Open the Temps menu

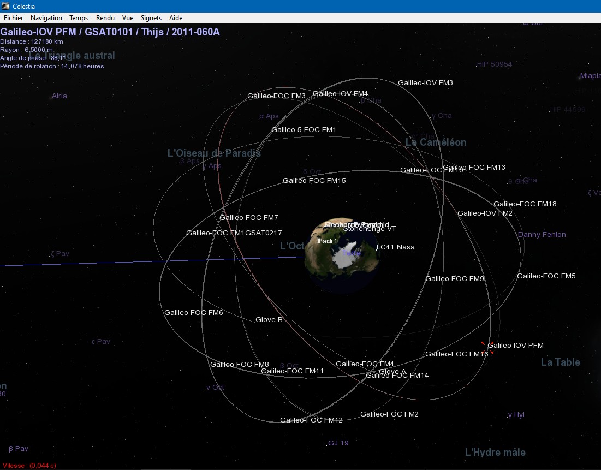pos(79,18)
